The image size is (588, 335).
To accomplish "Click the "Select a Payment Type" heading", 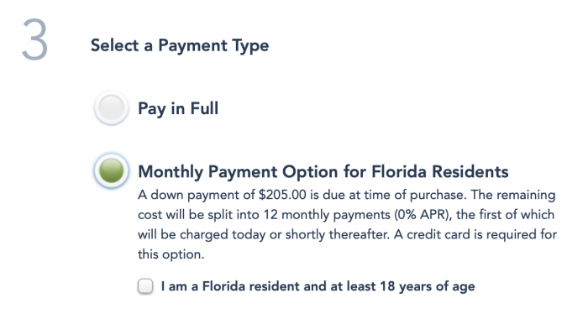I will [x=180, y=45].
